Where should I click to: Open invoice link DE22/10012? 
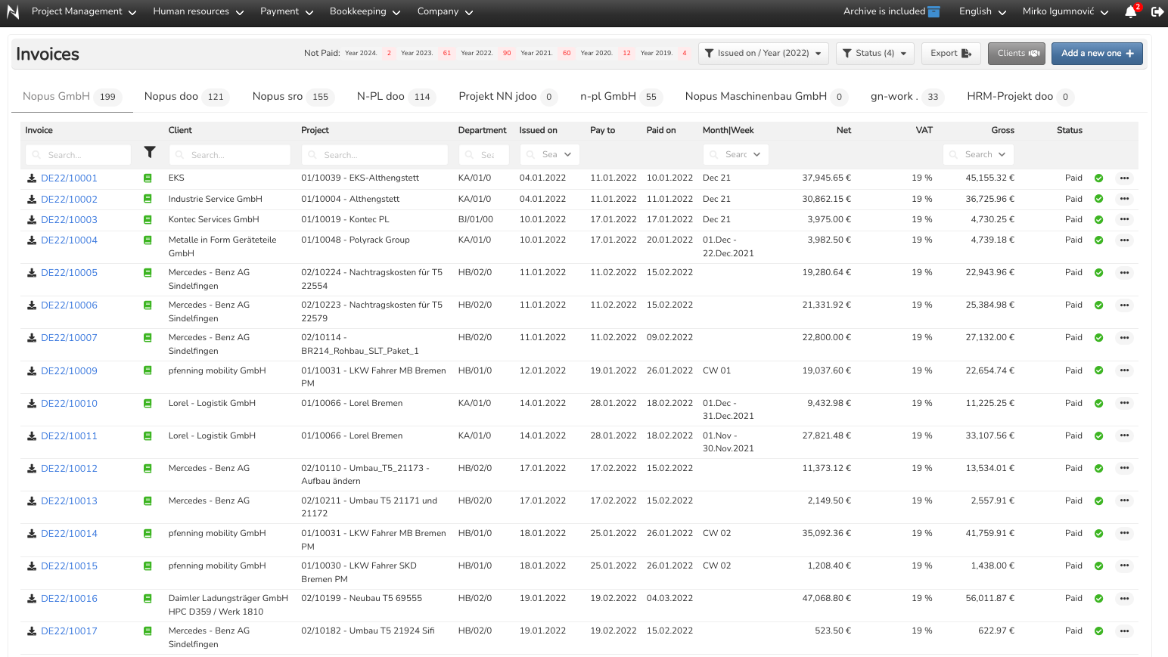tap(69, 469)
